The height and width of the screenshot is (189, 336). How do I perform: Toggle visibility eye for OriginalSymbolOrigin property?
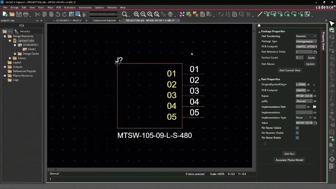coord(308,84)
